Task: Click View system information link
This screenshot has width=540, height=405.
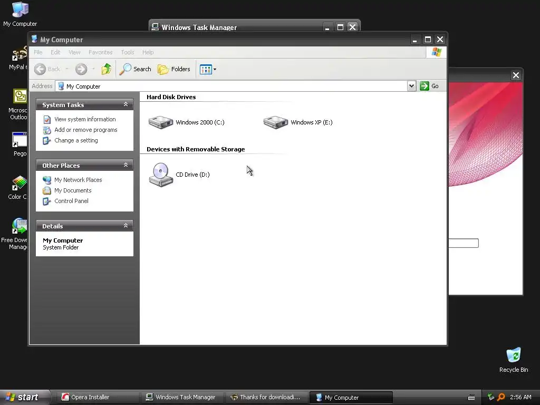Action: [85, 119]
